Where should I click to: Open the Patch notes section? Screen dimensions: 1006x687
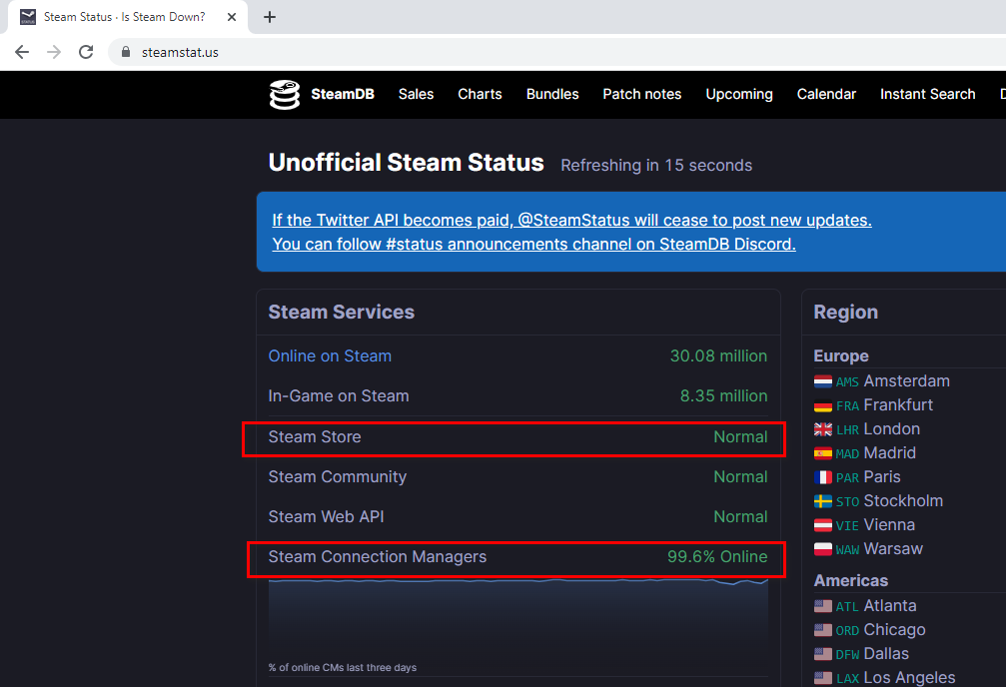(x=641, y=94)
